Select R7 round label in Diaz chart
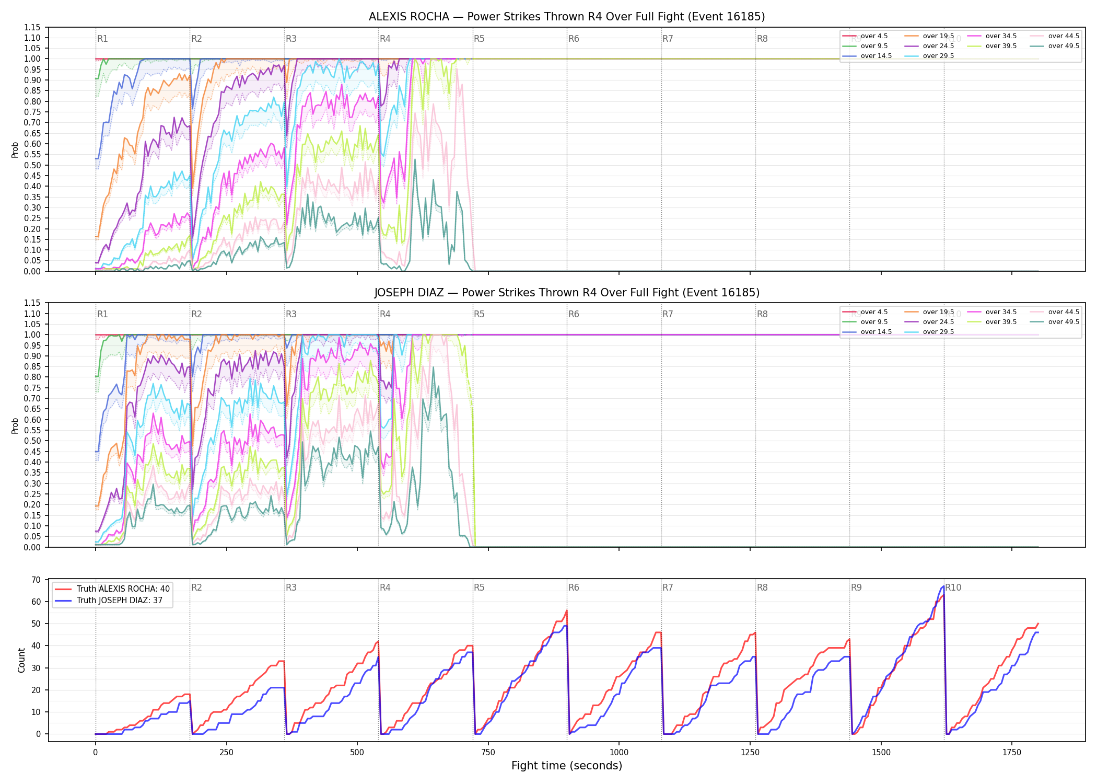1097x784 pixels. click(668, 314)
